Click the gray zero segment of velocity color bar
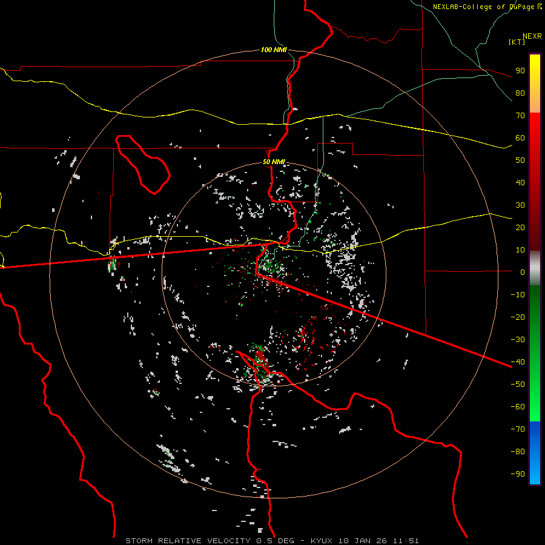 pos(535,268)
